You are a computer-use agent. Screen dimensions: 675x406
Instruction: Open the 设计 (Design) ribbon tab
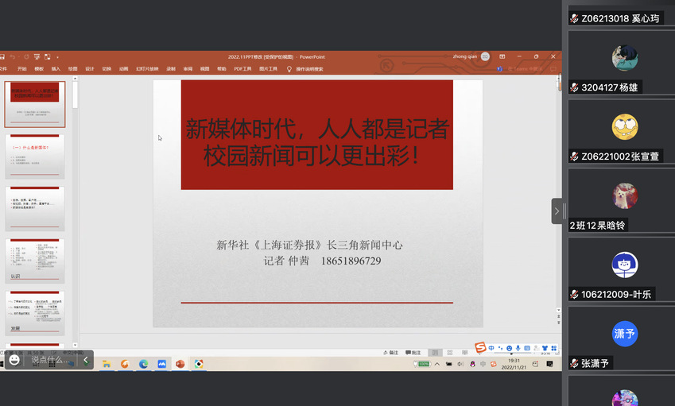(90, 69)
